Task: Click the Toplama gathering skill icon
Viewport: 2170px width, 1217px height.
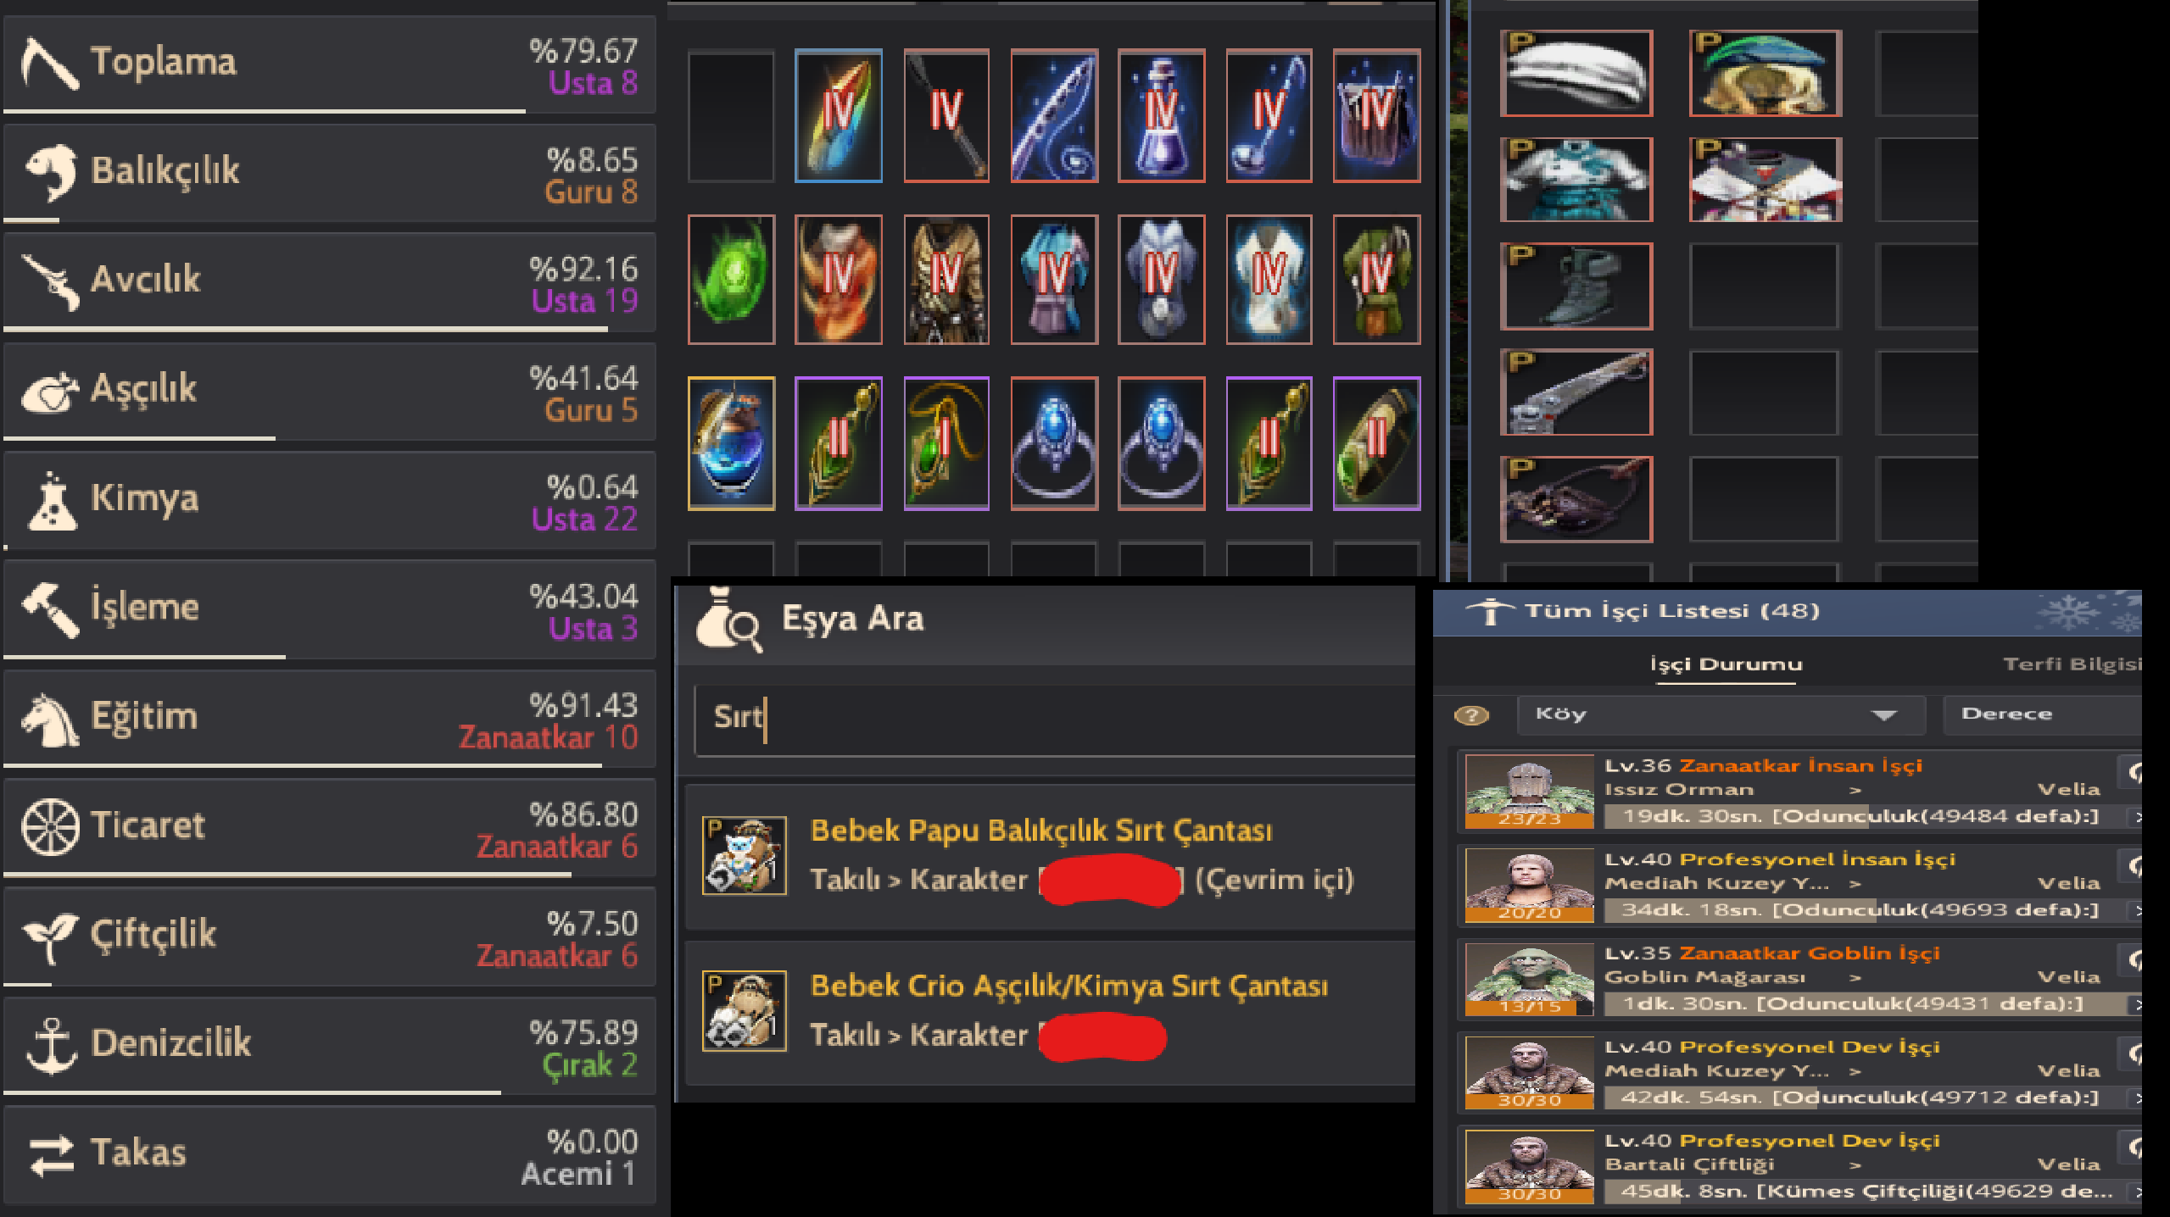Action: pos(49,63)
